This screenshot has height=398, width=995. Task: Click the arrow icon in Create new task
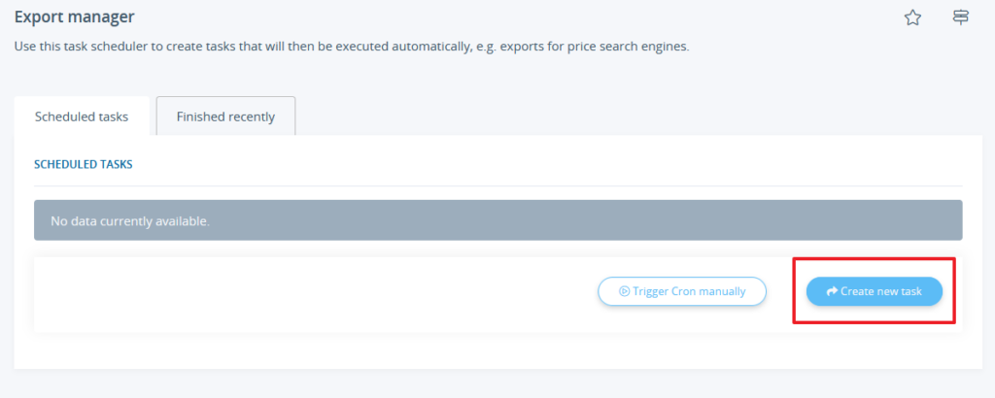(x=831, y=291)
